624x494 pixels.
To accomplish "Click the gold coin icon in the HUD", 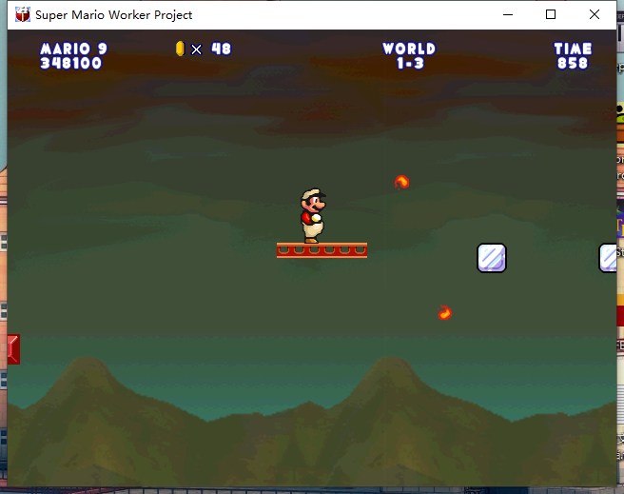I will [181, 49].
